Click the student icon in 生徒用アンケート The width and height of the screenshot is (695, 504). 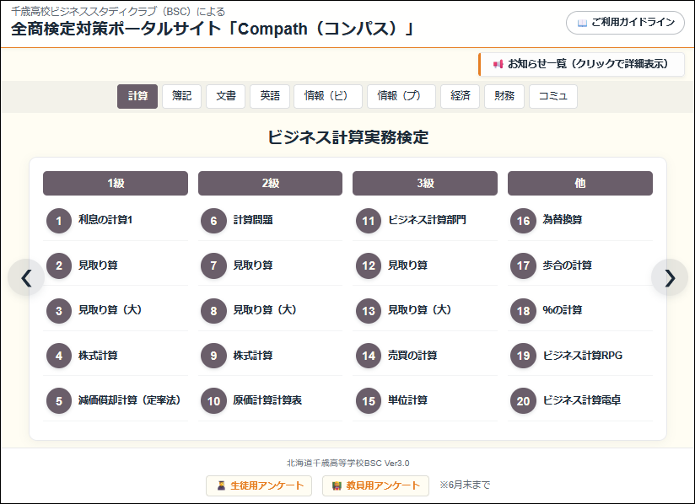(x=221, y=485)
